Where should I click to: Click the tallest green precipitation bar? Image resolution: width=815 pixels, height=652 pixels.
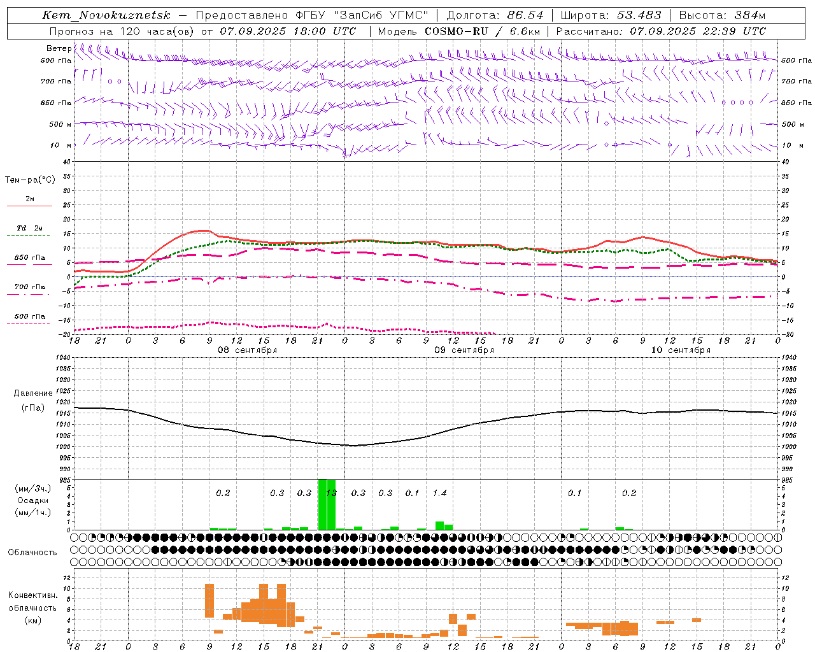click(322, 504)
